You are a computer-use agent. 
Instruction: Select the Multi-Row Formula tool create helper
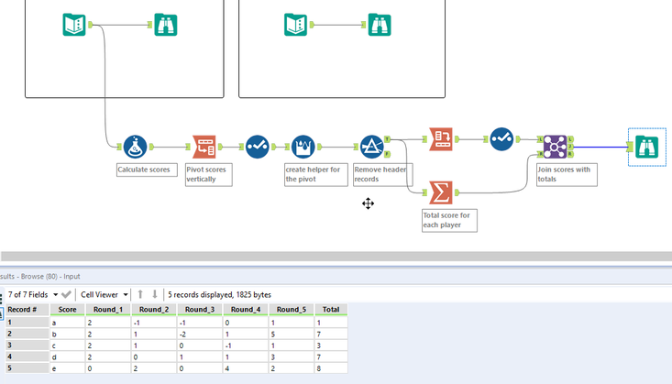click(303, 147)
